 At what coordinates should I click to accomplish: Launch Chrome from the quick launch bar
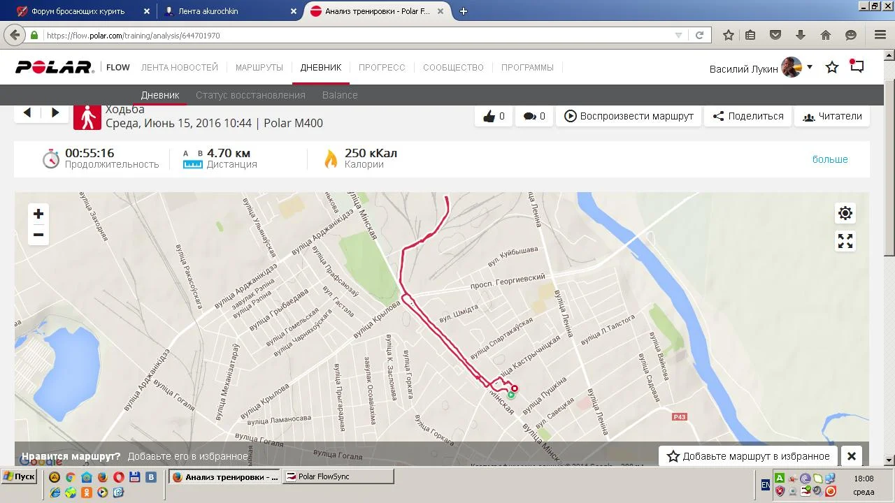tap(71, 477)
